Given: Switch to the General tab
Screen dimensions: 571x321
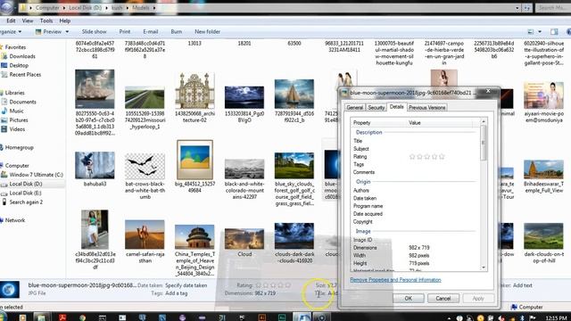Looking at the screenshot, I should [x=354, y=108].
